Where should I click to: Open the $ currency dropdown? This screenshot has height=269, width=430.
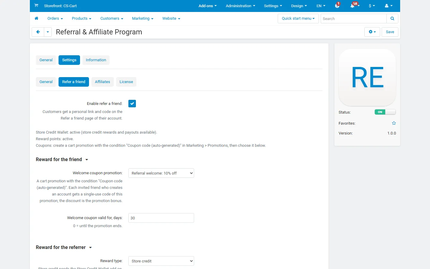pos(372,6)
